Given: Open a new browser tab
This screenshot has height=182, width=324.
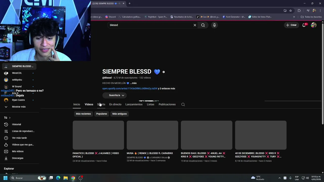Looking at the screenshot, I should click(x=130, y=4).
